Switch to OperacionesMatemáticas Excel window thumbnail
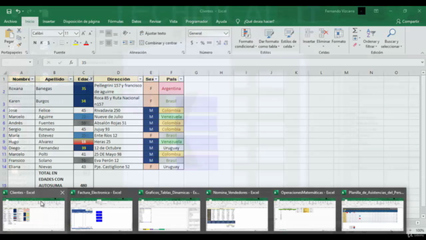426x240 pixels. click(x=305, y=211)
